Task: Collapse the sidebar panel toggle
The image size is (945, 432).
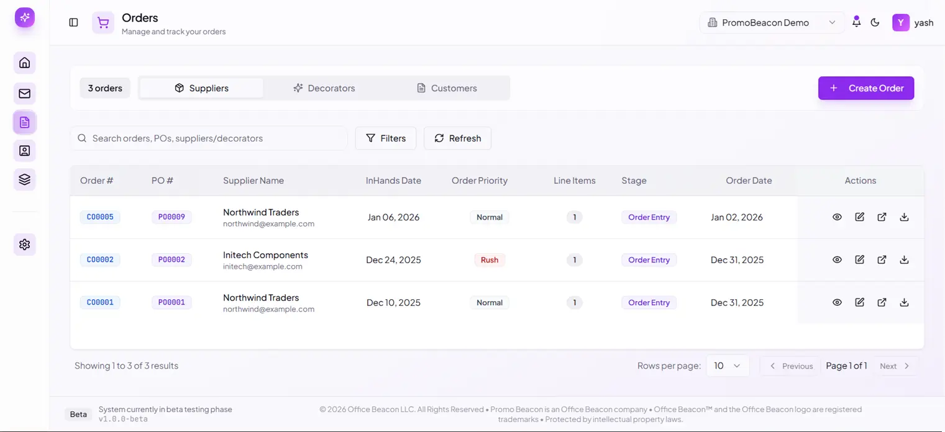Action: 73,22
